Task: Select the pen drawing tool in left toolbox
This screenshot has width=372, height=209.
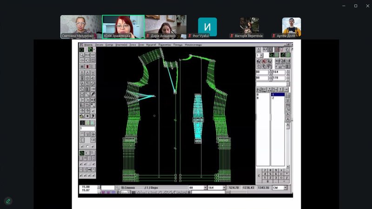Action: pos(93,94)
